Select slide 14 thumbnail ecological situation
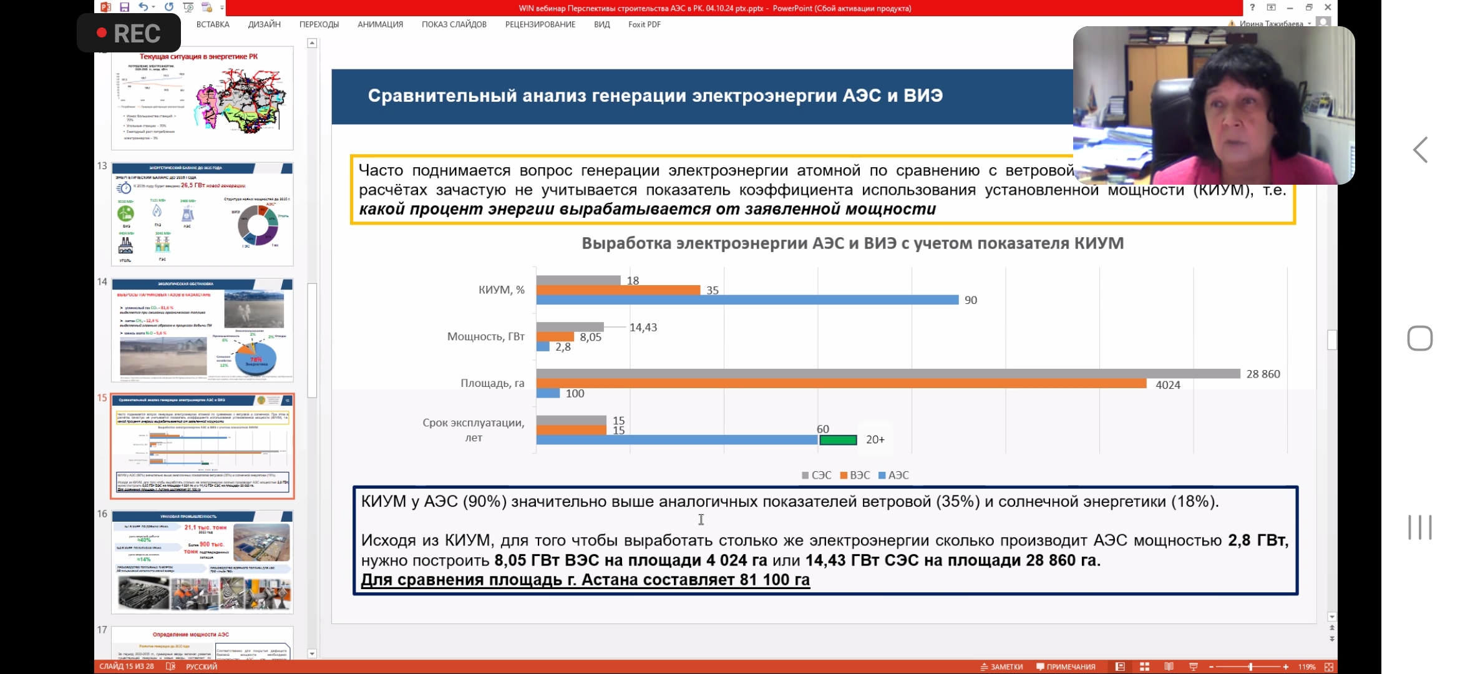The height and width of the screenshot is (674, 1460). 202,330
